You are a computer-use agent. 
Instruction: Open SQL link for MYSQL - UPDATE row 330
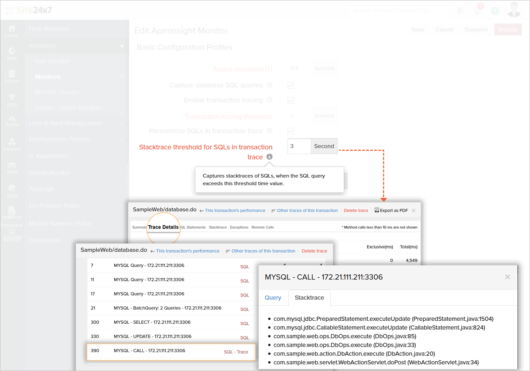[244, 338]
